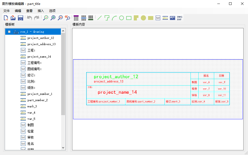Collapse the row_1 - drawing tree node
This screenshot has height=155, width=248.
[x=9, y=32]
